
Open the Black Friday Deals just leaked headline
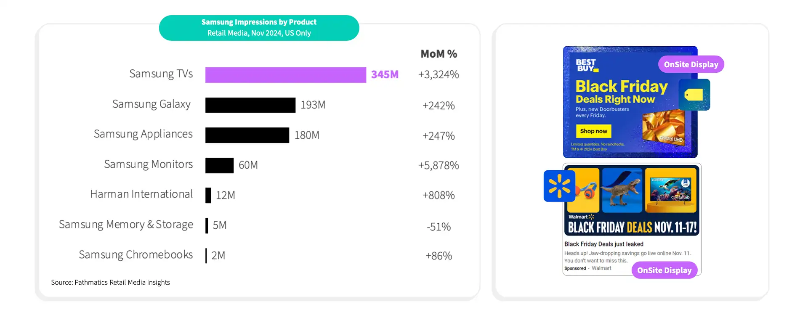[603, 244]
